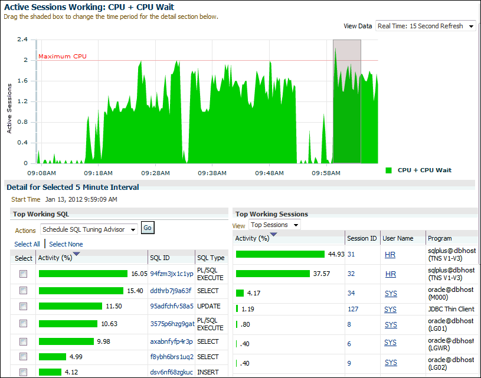Click the SQL Type column header
Image resolution: width=481 pixels, height=378 pixels.
tap(210, 258)
